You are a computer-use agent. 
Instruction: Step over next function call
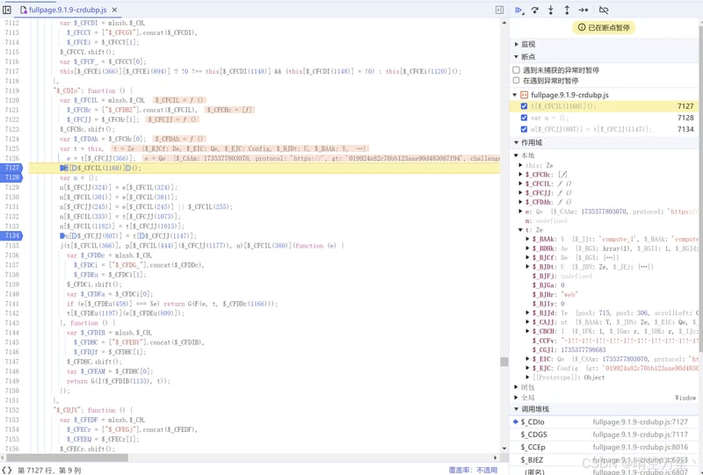point(535,10)
